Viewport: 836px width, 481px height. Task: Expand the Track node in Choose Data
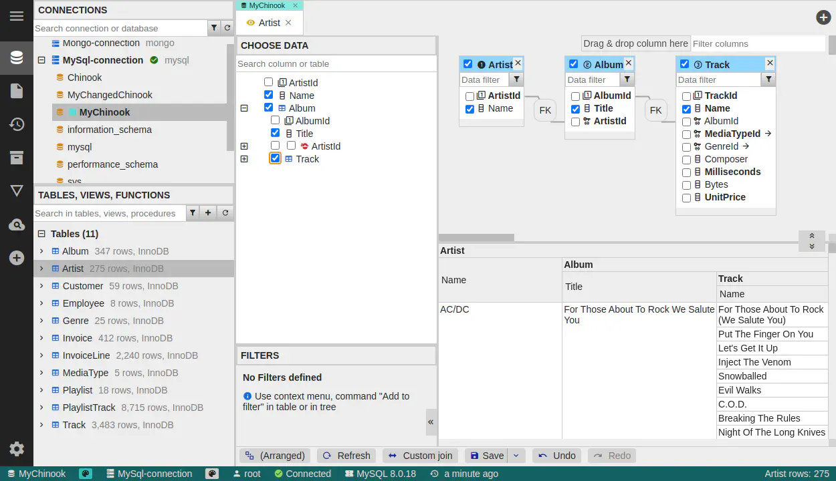coord(244,159)
